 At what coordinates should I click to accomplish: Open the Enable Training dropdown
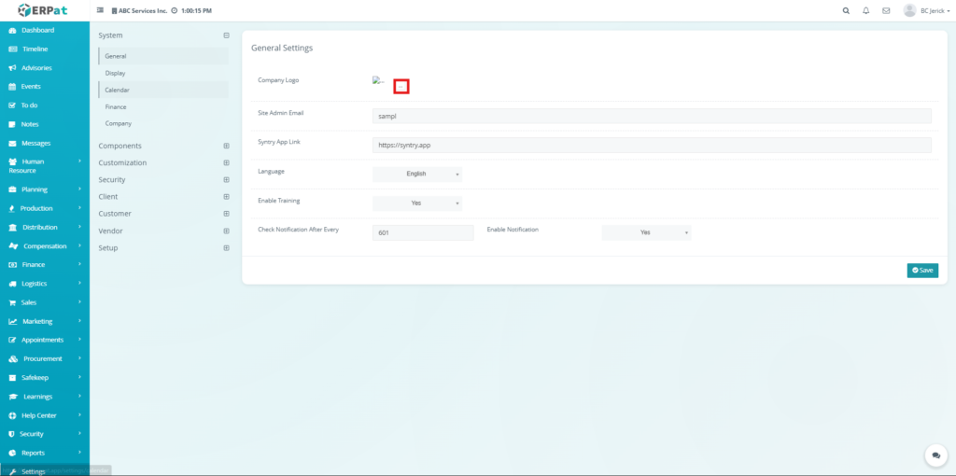coord(416,203)
